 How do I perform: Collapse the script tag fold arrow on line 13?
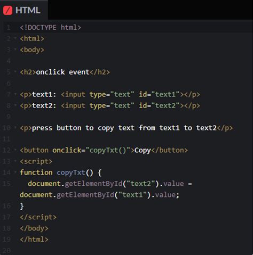pyautogui.click(x=15, y=161)
